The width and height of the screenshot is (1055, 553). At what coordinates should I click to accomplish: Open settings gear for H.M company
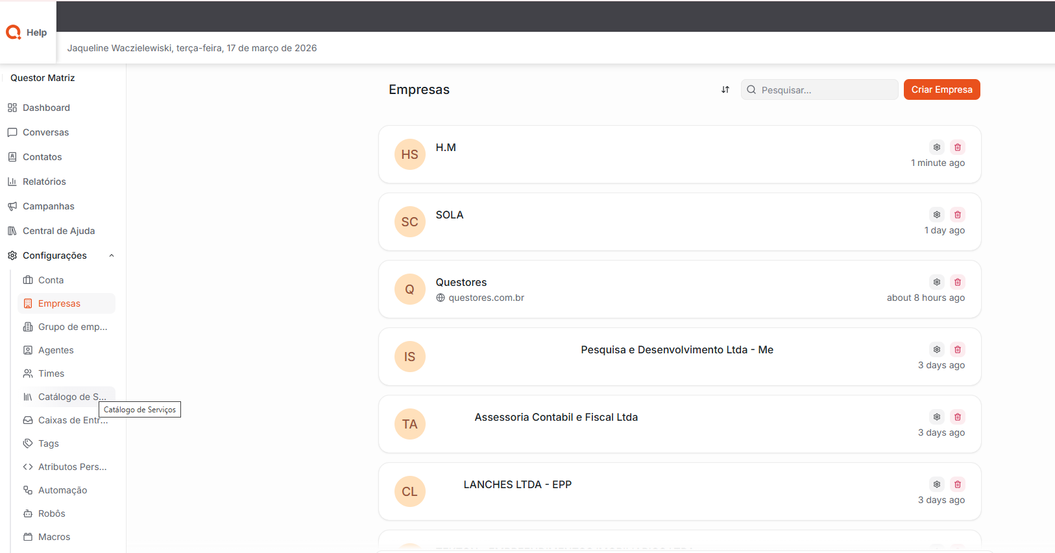coord(936,147)
